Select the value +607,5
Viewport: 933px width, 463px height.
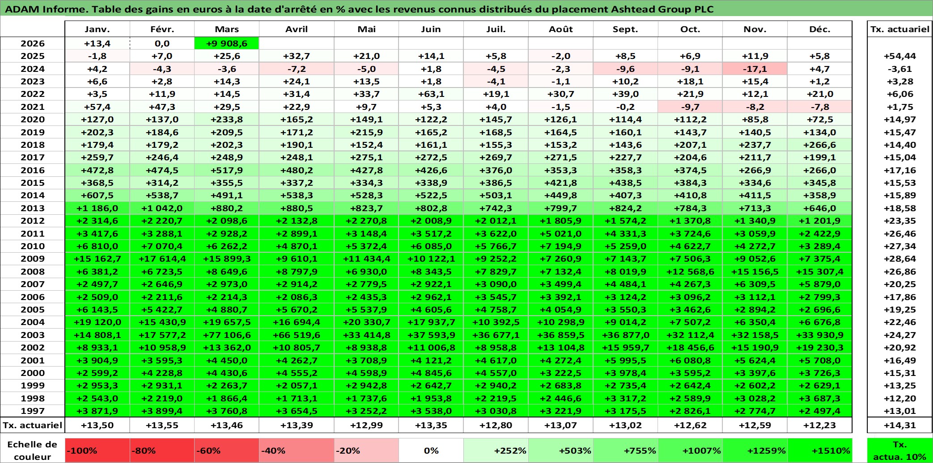(97, 195)
